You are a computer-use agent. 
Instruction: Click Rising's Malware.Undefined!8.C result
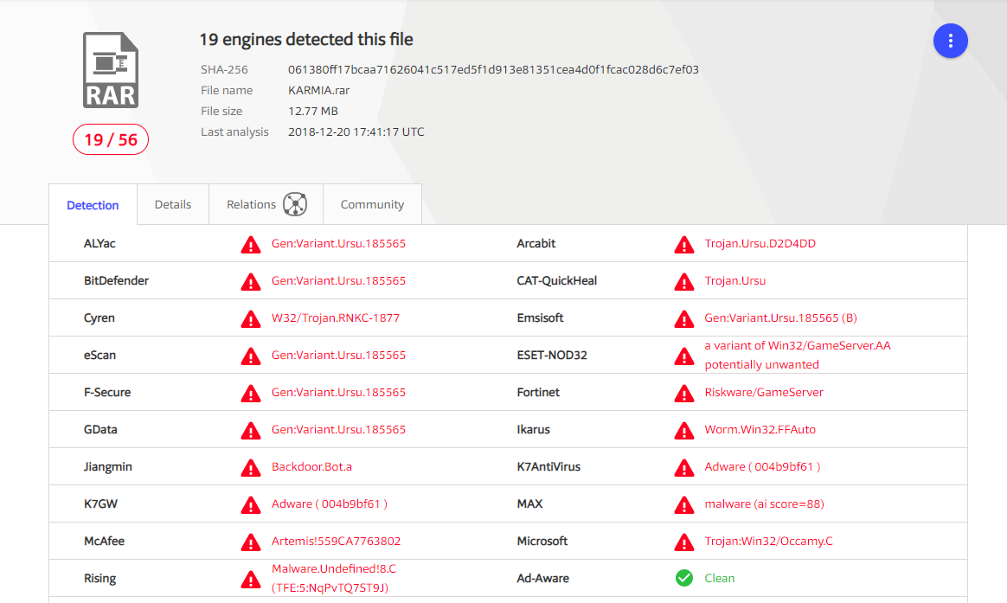tap(334, 578)
